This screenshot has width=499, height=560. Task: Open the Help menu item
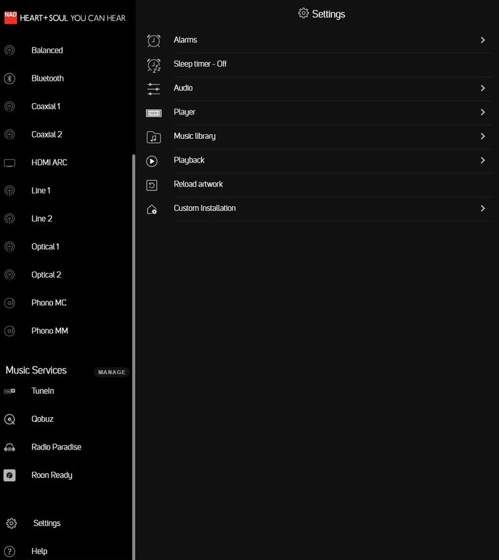pos(39,551)
